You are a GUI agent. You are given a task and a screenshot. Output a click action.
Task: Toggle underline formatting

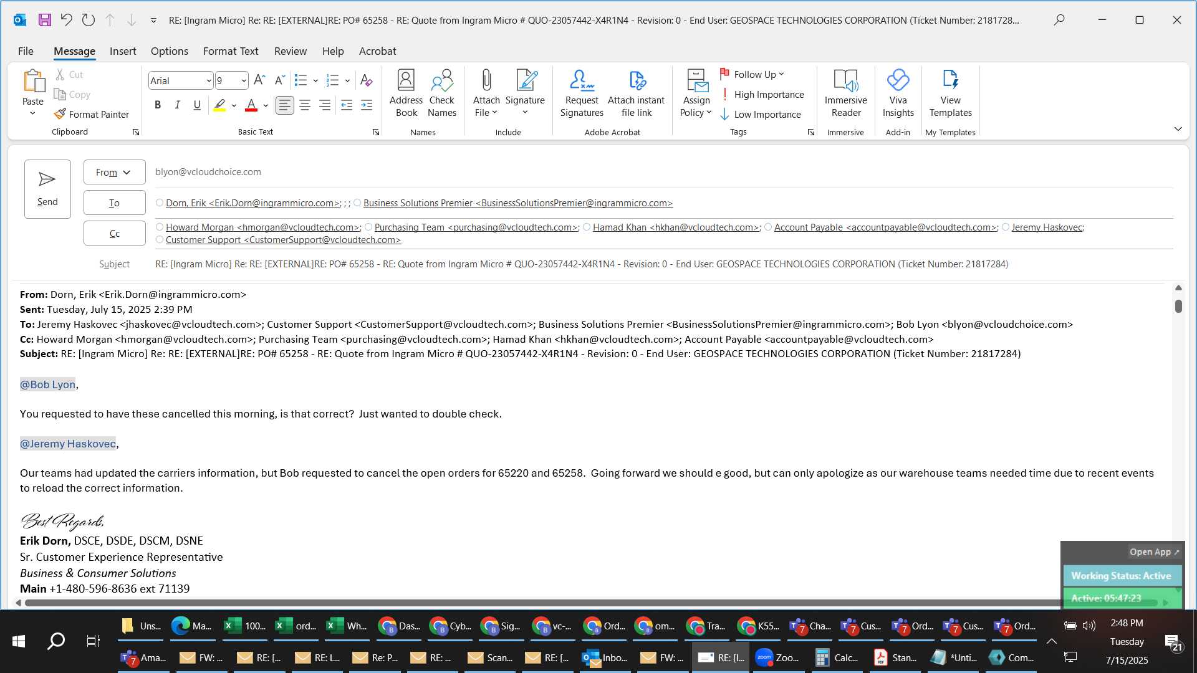pos(197,105)
